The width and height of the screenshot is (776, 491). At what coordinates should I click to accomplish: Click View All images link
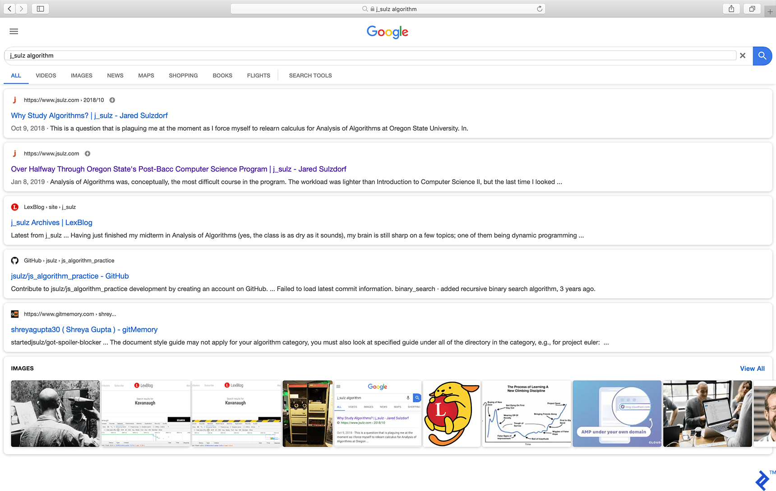coord(752,368)
